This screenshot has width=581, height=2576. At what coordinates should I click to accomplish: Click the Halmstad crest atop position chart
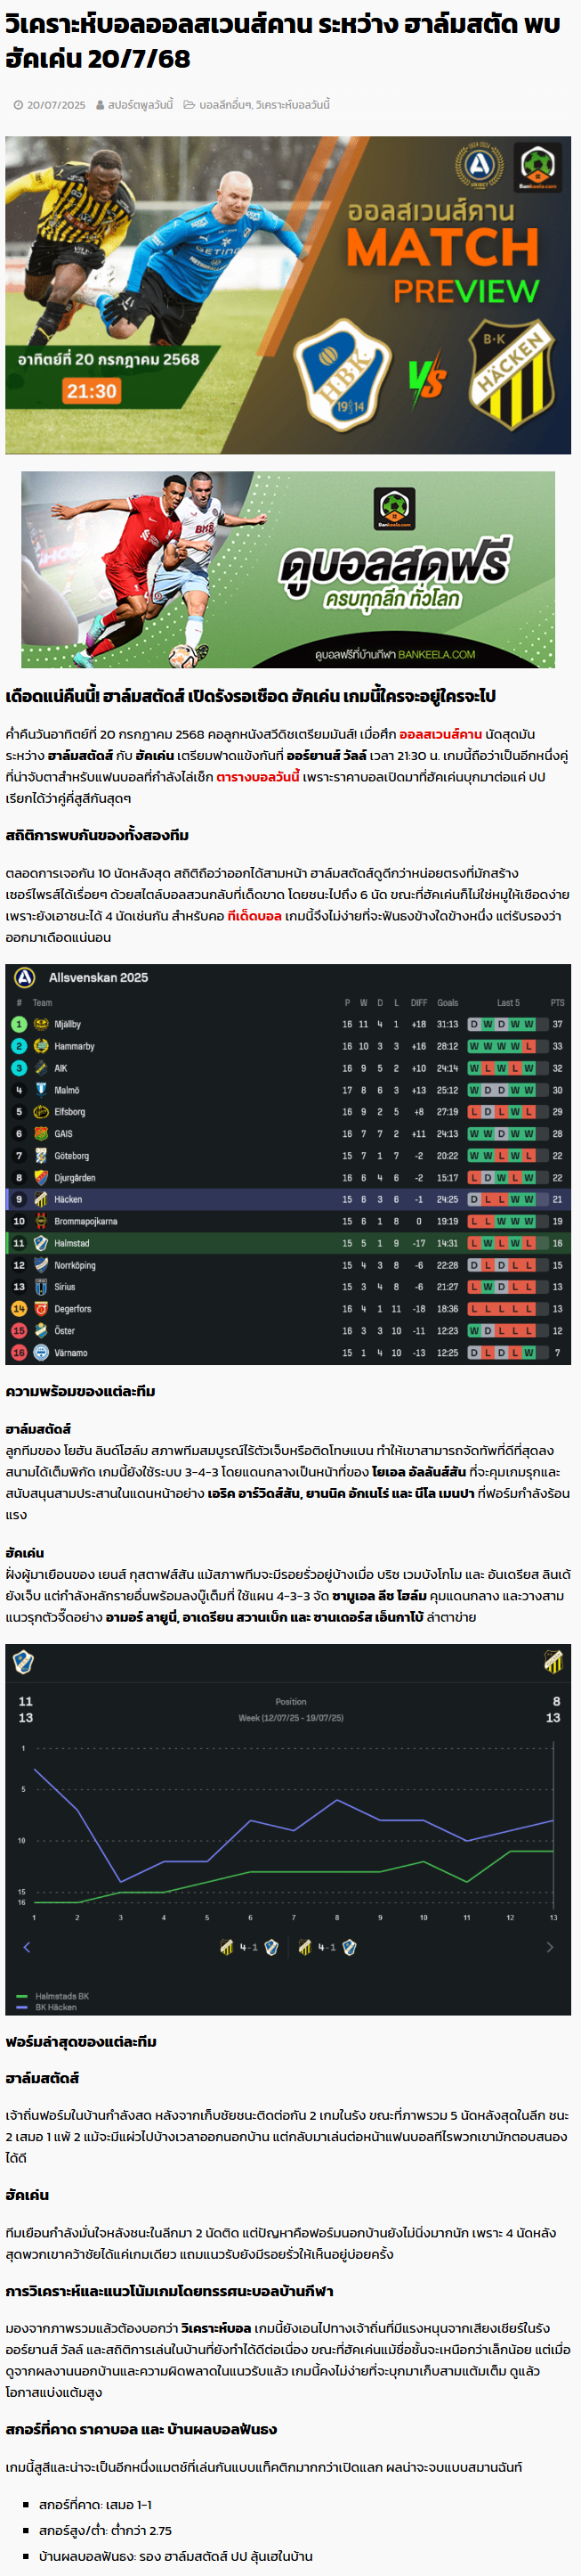pos(23,1662)
